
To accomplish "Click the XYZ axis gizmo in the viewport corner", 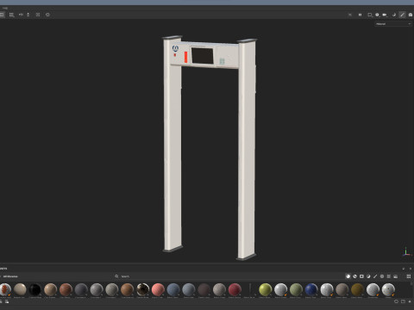I will click(x=406, y=252).
